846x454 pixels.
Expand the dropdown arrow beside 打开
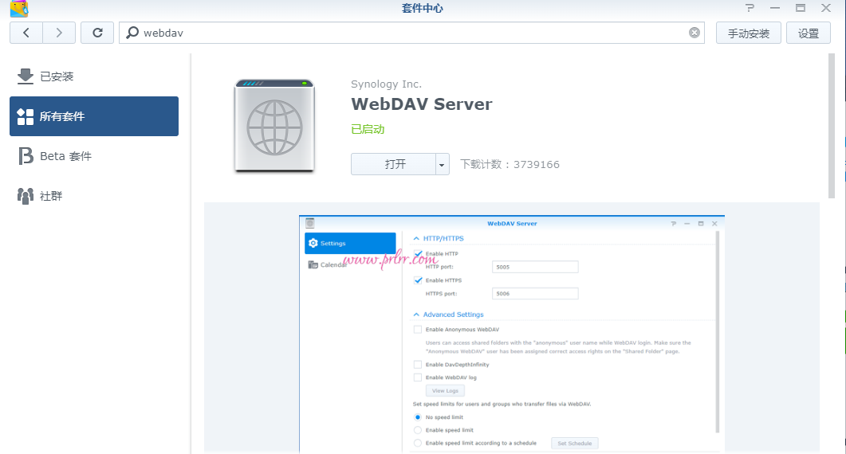pyautogui.click(x=442, y=164)
